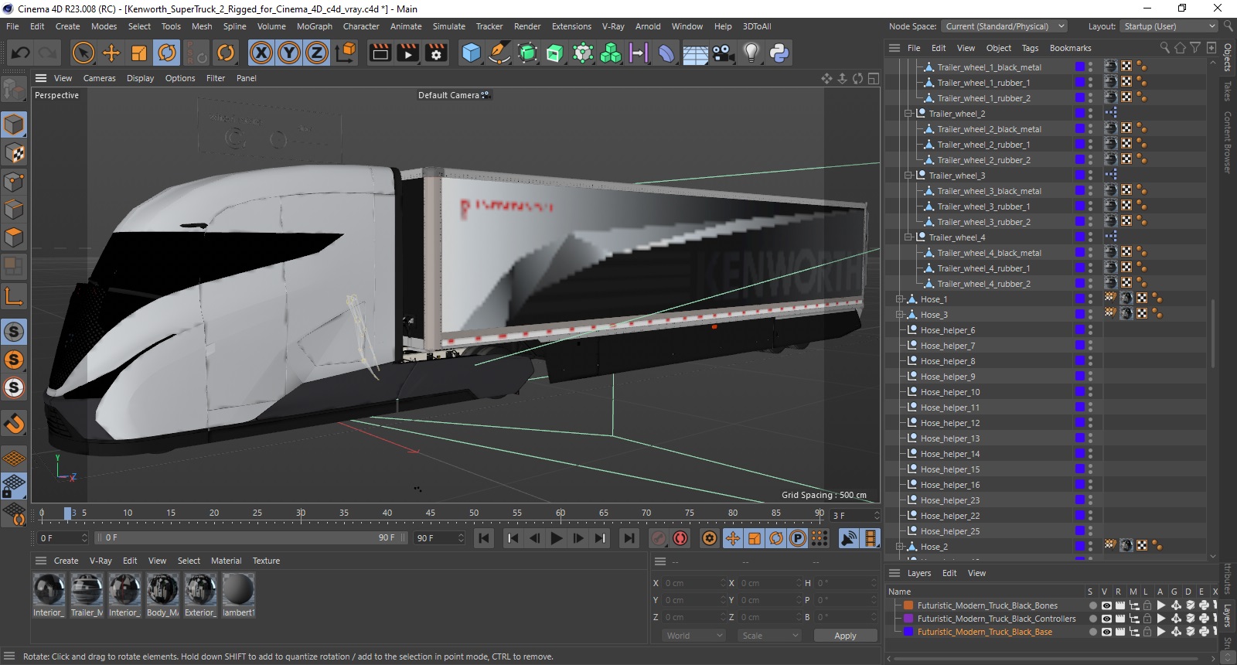This screenshot has height=665, width=1237.
Task: Collapse the Trailer_wheel_4 group
Action: pos(908,237)
